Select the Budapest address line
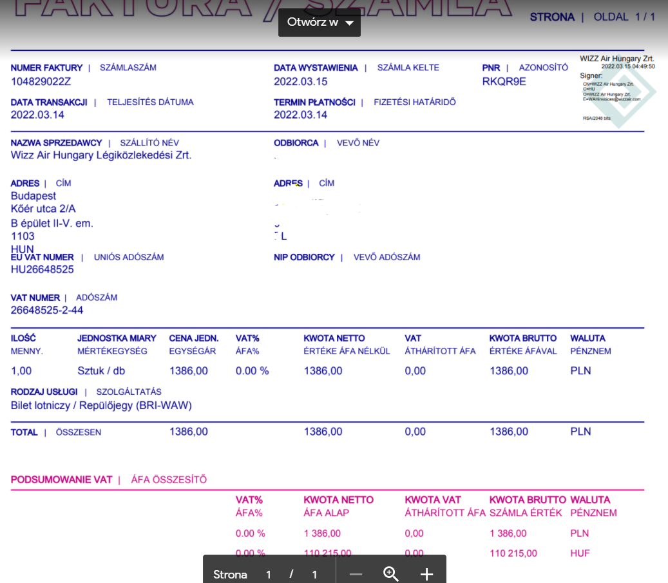Viewport: 668px width, 583px height. tap(33, 196)
